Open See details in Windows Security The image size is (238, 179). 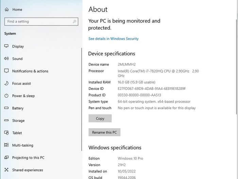click(x=113, y=39)
